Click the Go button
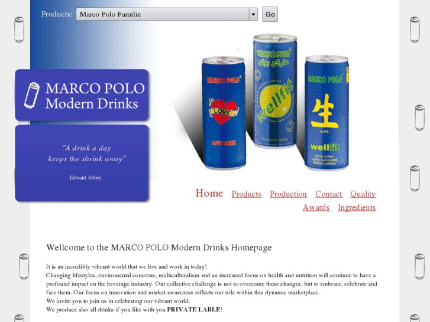The height and width of the screenshot is (322, 430). (x=270, y=14)
